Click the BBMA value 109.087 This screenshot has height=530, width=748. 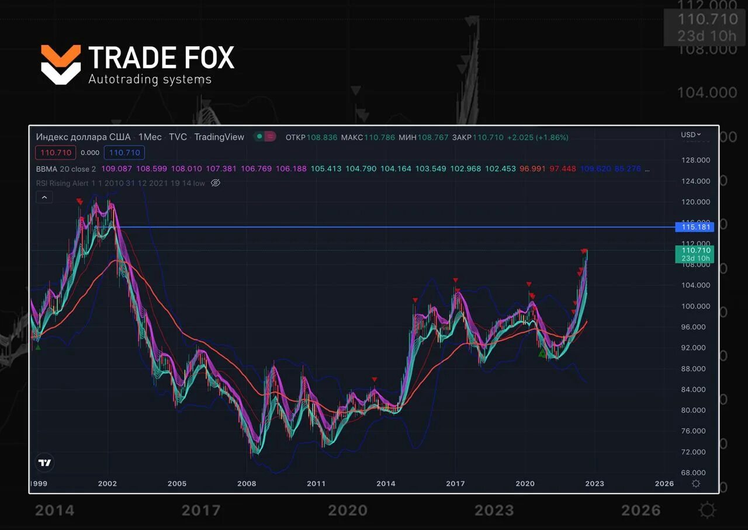pos(116,168)
